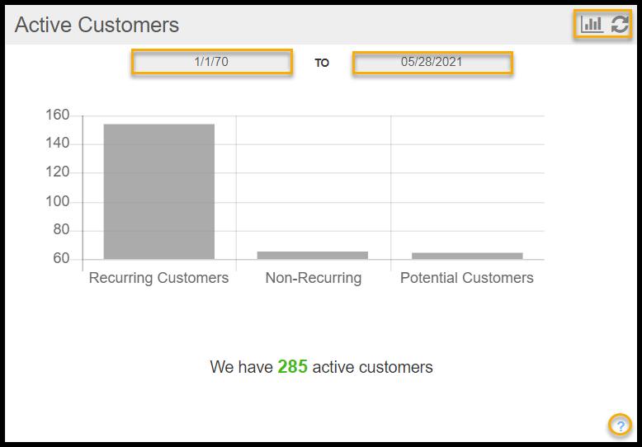Click the TO label between dates
The image size is (642, 447).
pos(322,63)
